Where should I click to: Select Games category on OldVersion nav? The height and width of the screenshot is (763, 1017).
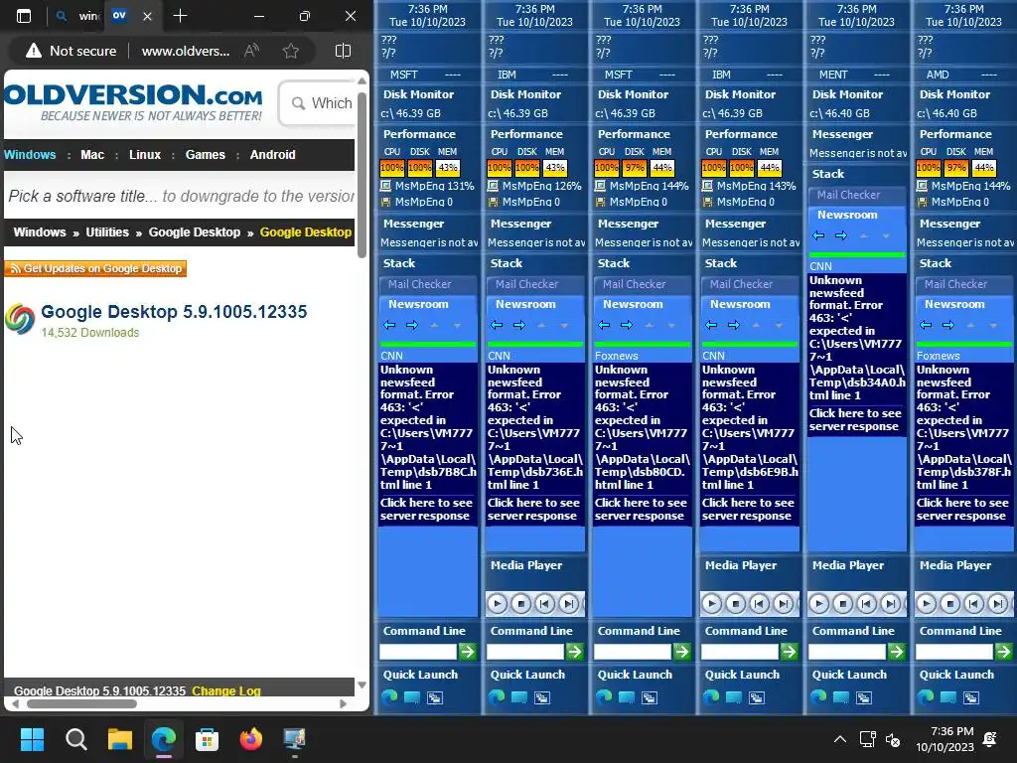[x=205, y=154]
